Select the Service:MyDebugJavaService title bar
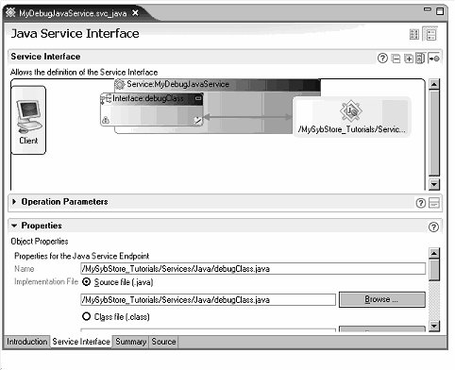 [x=217, y=84]
